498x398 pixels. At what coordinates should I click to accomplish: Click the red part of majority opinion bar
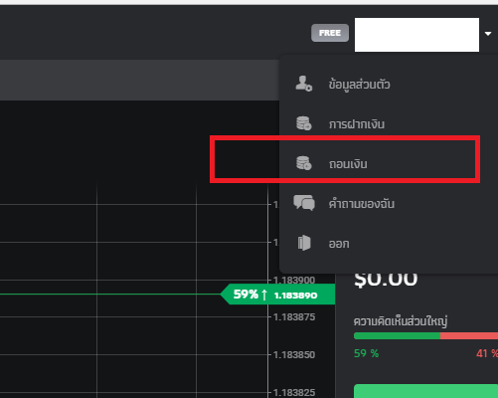click(x=469, y=336)
